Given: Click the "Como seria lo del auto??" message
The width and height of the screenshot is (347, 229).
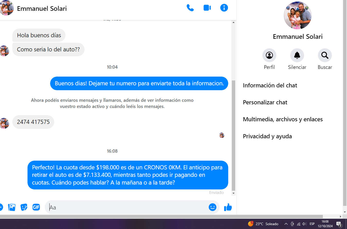Looking at the screenshot, I should (x=48, y=50).
